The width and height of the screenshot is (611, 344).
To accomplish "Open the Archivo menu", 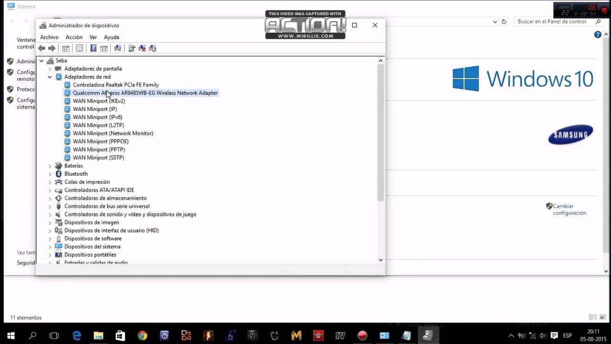I will pos(49,37).
